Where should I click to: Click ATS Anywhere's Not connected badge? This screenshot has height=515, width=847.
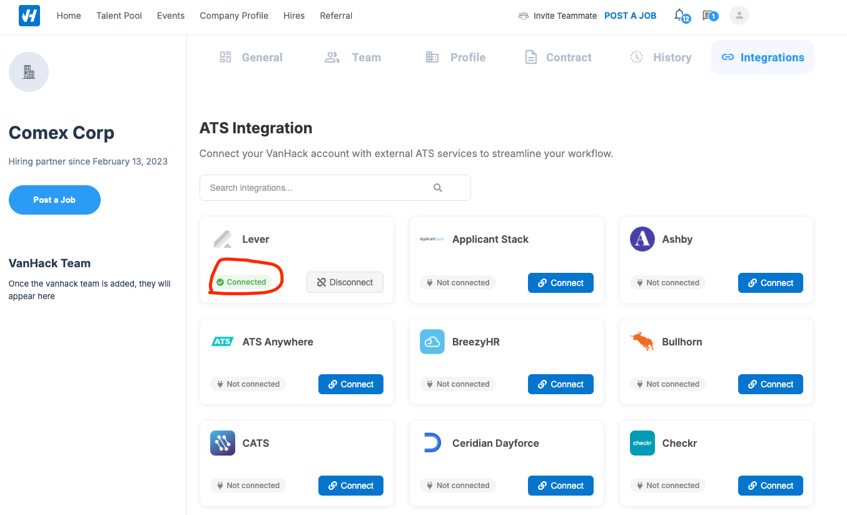[248, 384]
